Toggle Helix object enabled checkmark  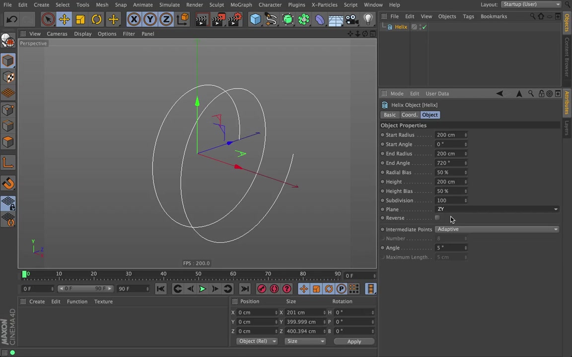tap(424, 27)
